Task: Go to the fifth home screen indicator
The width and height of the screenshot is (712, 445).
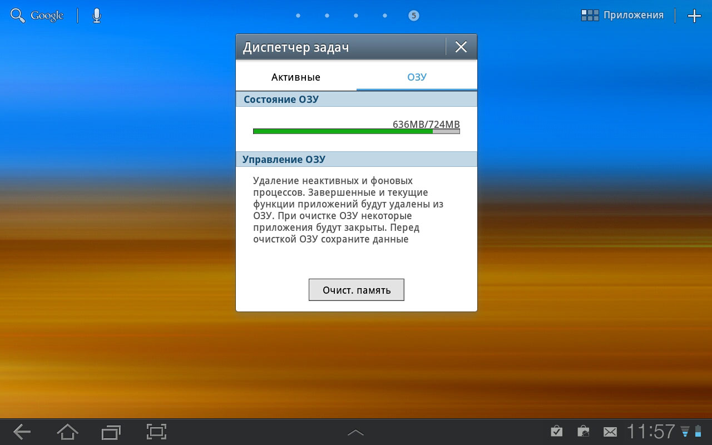Action: (413, 16)
